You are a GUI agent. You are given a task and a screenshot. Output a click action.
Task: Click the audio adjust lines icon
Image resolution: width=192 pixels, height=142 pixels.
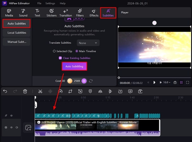pos(110,91)
